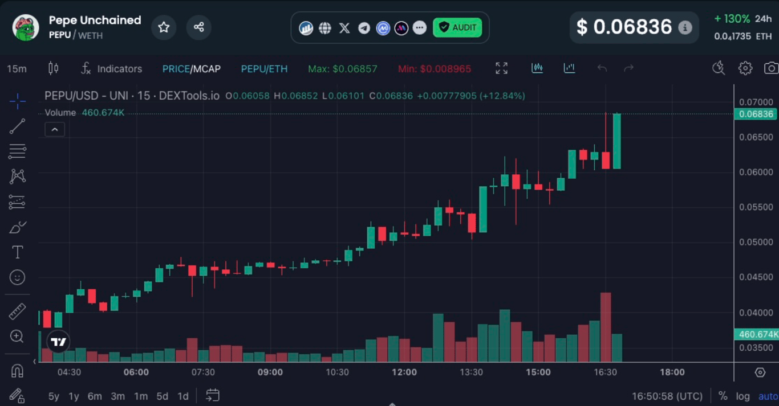Screen dimensions: 779x406
Task: Click the Pepe Unchained token avatar
Action: tap(26, 27)
